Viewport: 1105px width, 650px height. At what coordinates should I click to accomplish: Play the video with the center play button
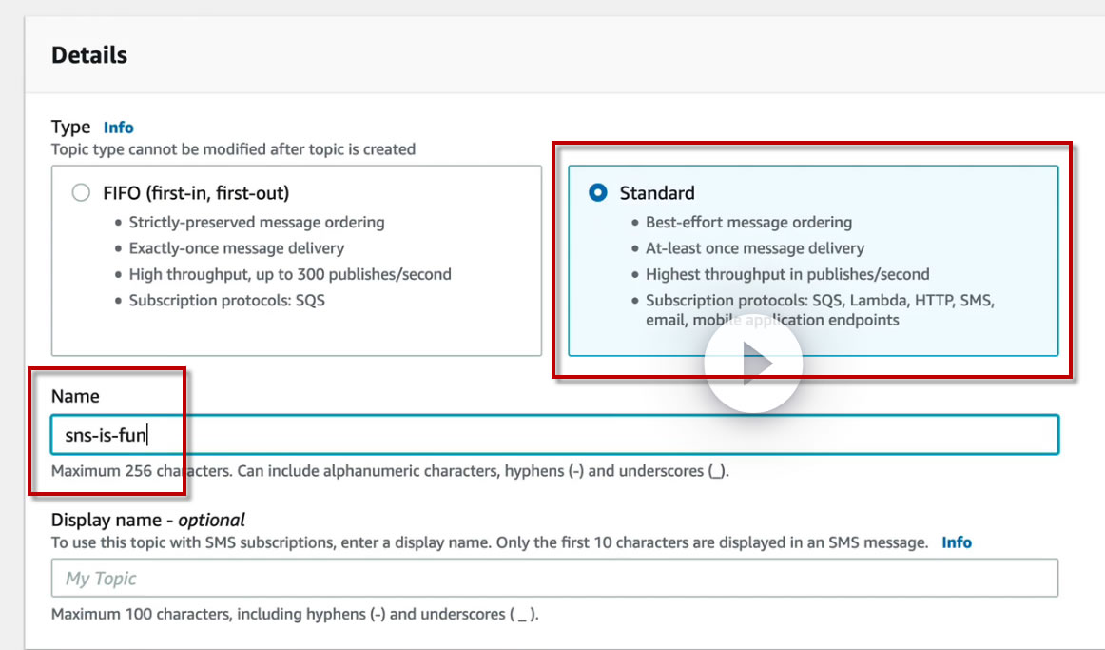(753, 364)
